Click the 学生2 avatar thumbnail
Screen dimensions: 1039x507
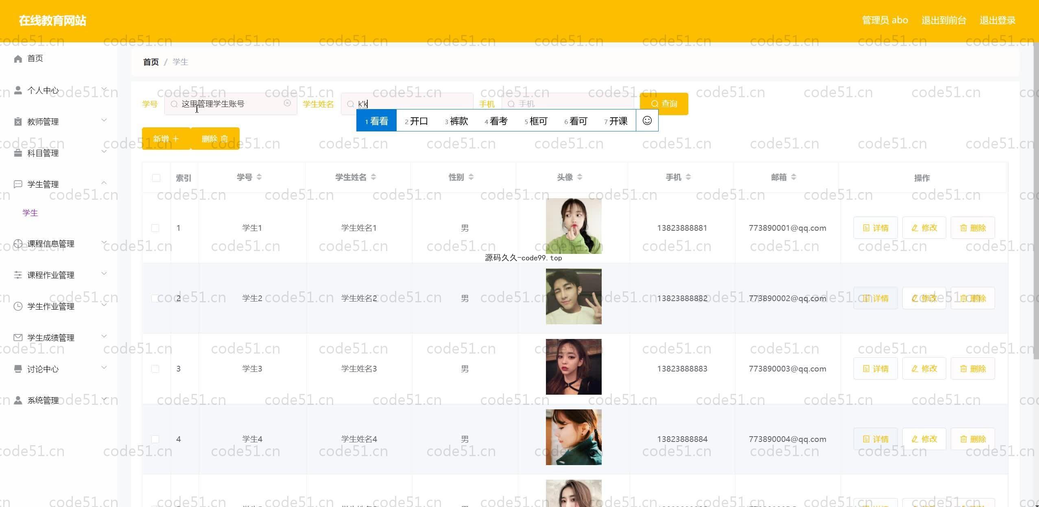click(x=574, y=296)
